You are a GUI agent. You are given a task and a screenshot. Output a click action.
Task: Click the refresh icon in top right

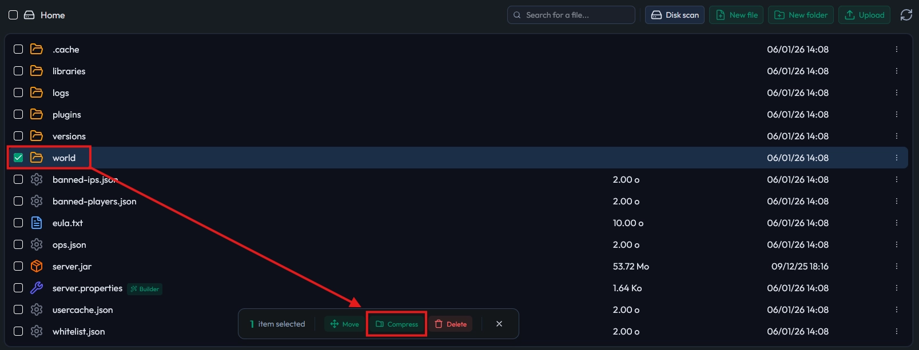(906, 15)
